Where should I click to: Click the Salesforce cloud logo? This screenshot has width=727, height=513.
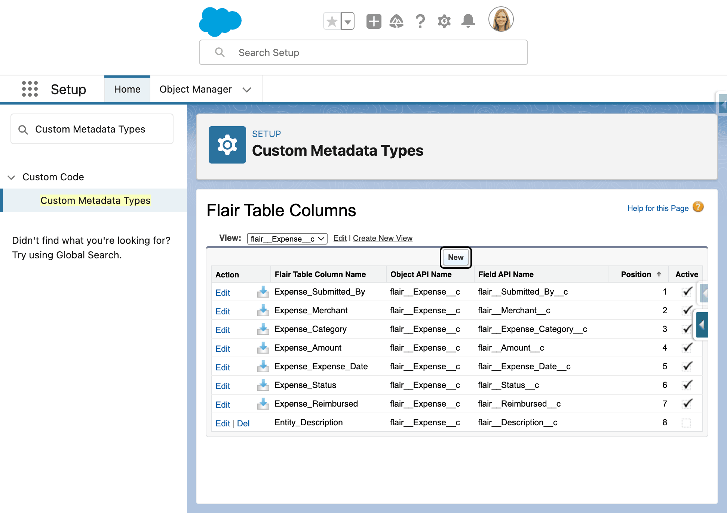click(220, 22)
